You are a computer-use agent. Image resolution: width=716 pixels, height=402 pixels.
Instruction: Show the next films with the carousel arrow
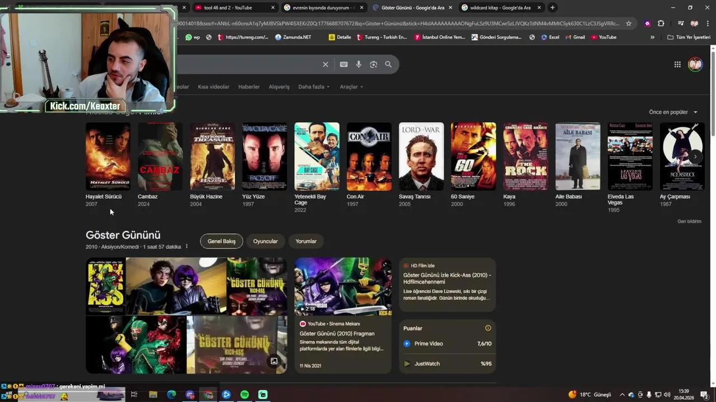click(695, 157)
